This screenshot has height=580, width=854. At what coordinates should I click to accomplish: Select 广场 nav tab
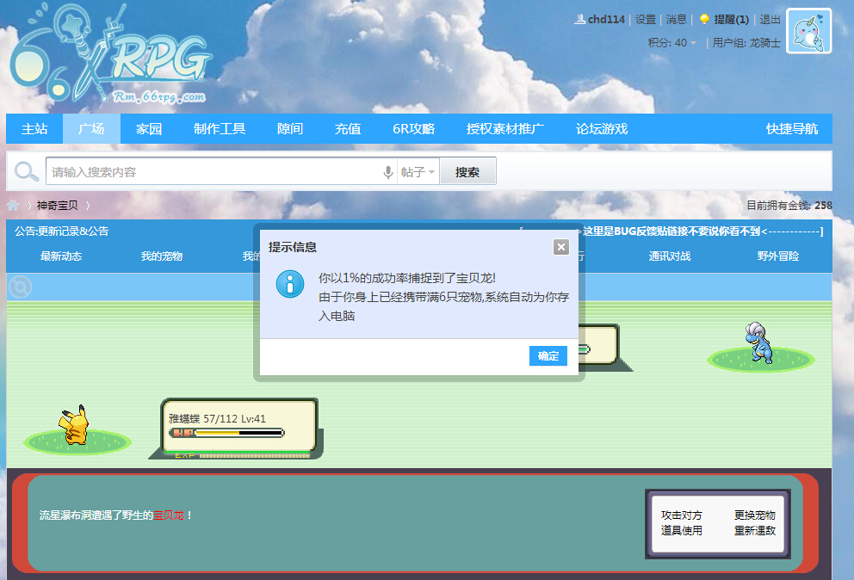(91, 129)
